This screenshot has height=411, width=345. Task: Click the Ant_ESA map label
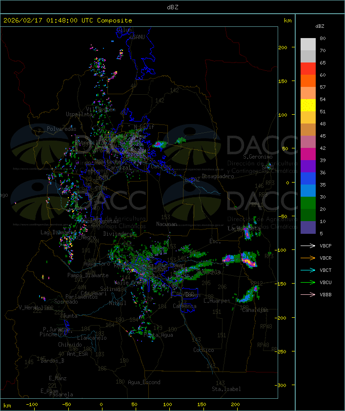pos(77,354)
